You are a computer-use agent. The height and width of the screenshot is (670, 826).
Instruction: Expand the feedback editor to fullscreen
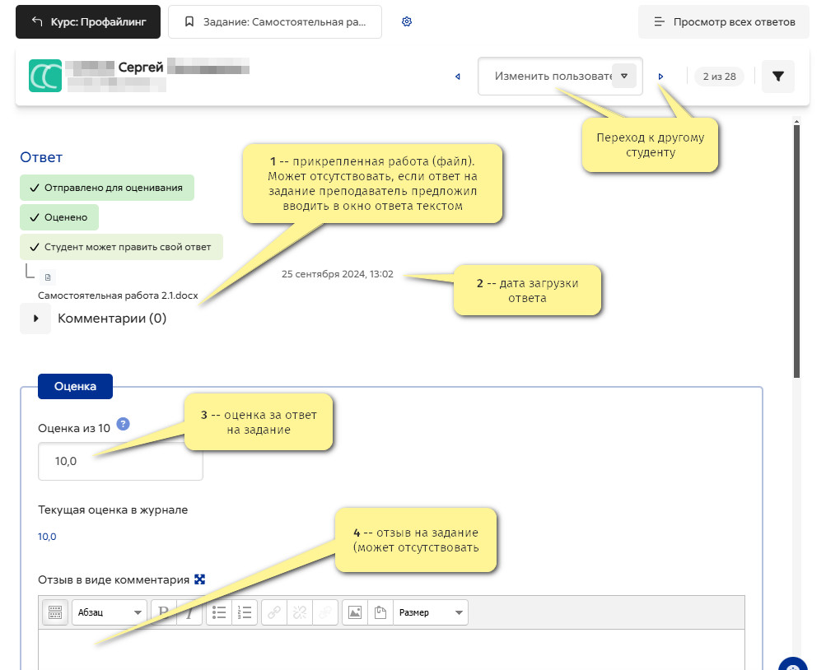[x=199, y=579]
